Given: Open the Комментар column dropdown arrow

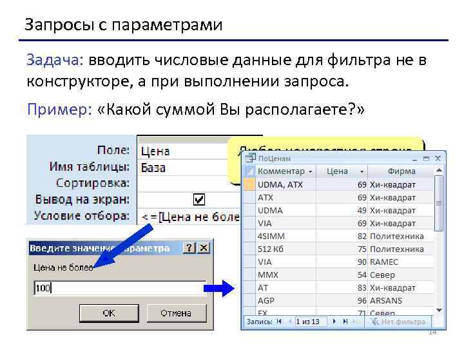Looking at the screenshot, I should [x=310, y=171].
